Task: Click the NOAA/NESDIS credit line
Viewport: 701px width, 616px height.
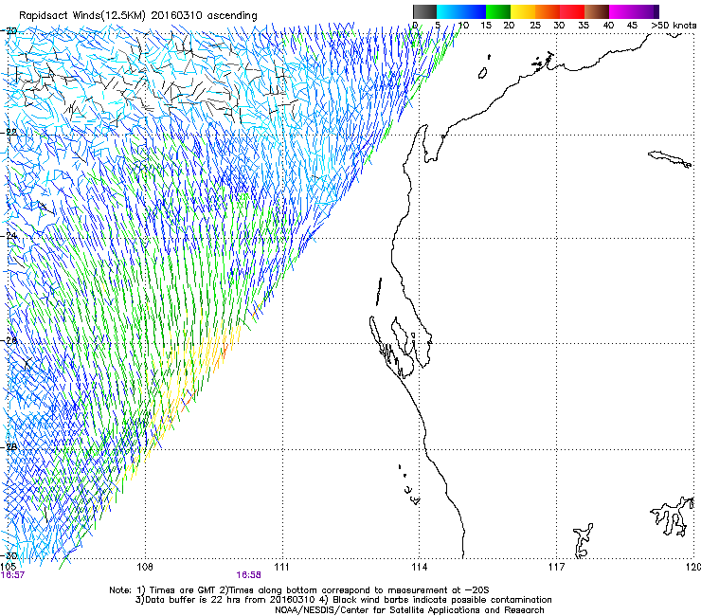Action: click(x=409, y=610)
